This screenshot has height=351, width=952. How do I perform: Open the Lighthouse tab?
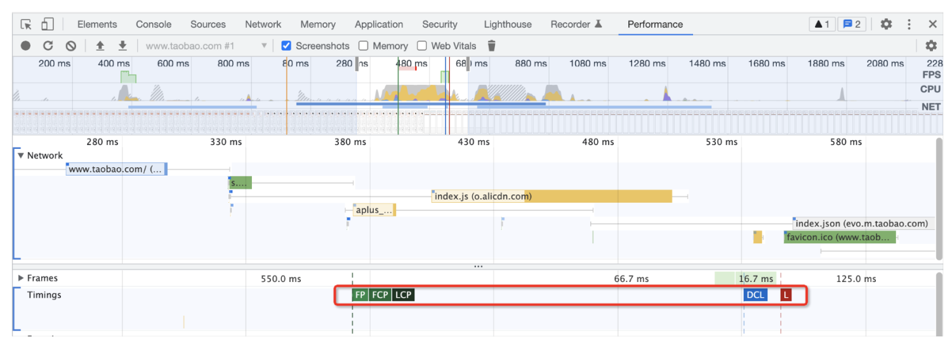tap(508, 25)
